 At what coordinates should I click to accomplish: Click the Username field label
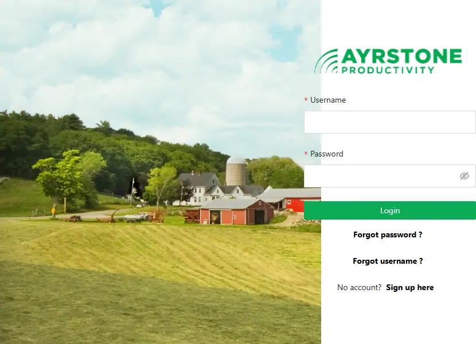(328, 100)
